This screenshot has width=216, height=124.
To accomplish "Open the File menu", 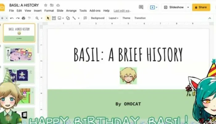I will coord(11,10).
